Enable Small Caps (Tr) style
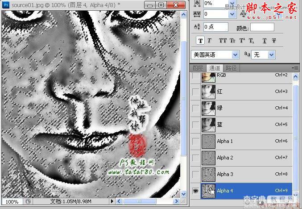Viewport: 302px width, 209px height. (x=232, y=41)
